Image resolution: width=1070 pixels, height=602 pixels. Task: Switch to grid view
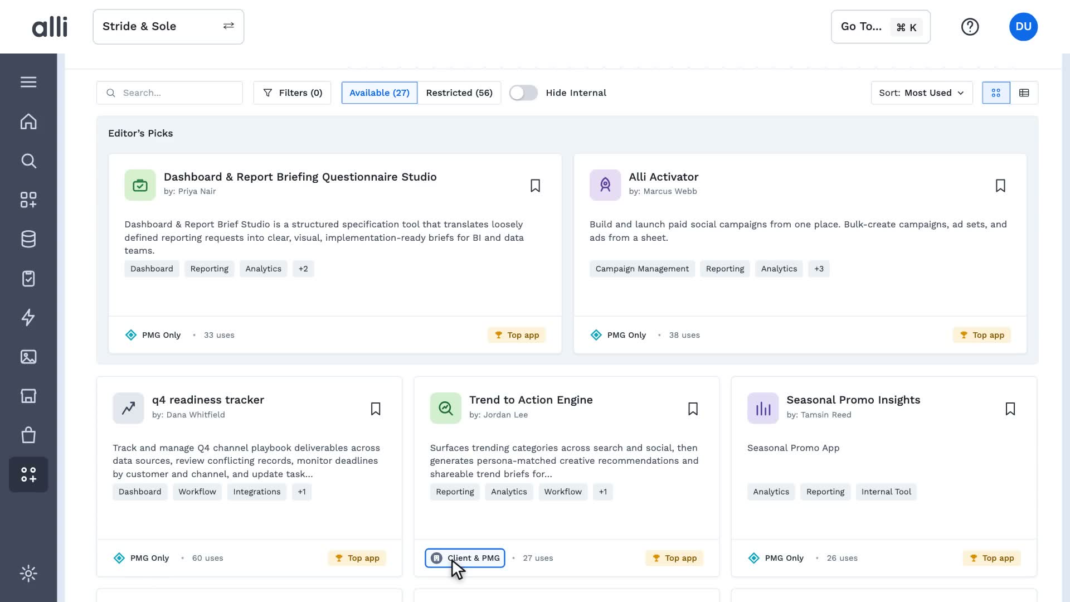996,93
